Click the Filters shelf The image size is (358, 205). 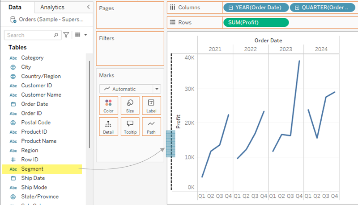[x=130, y=49]
